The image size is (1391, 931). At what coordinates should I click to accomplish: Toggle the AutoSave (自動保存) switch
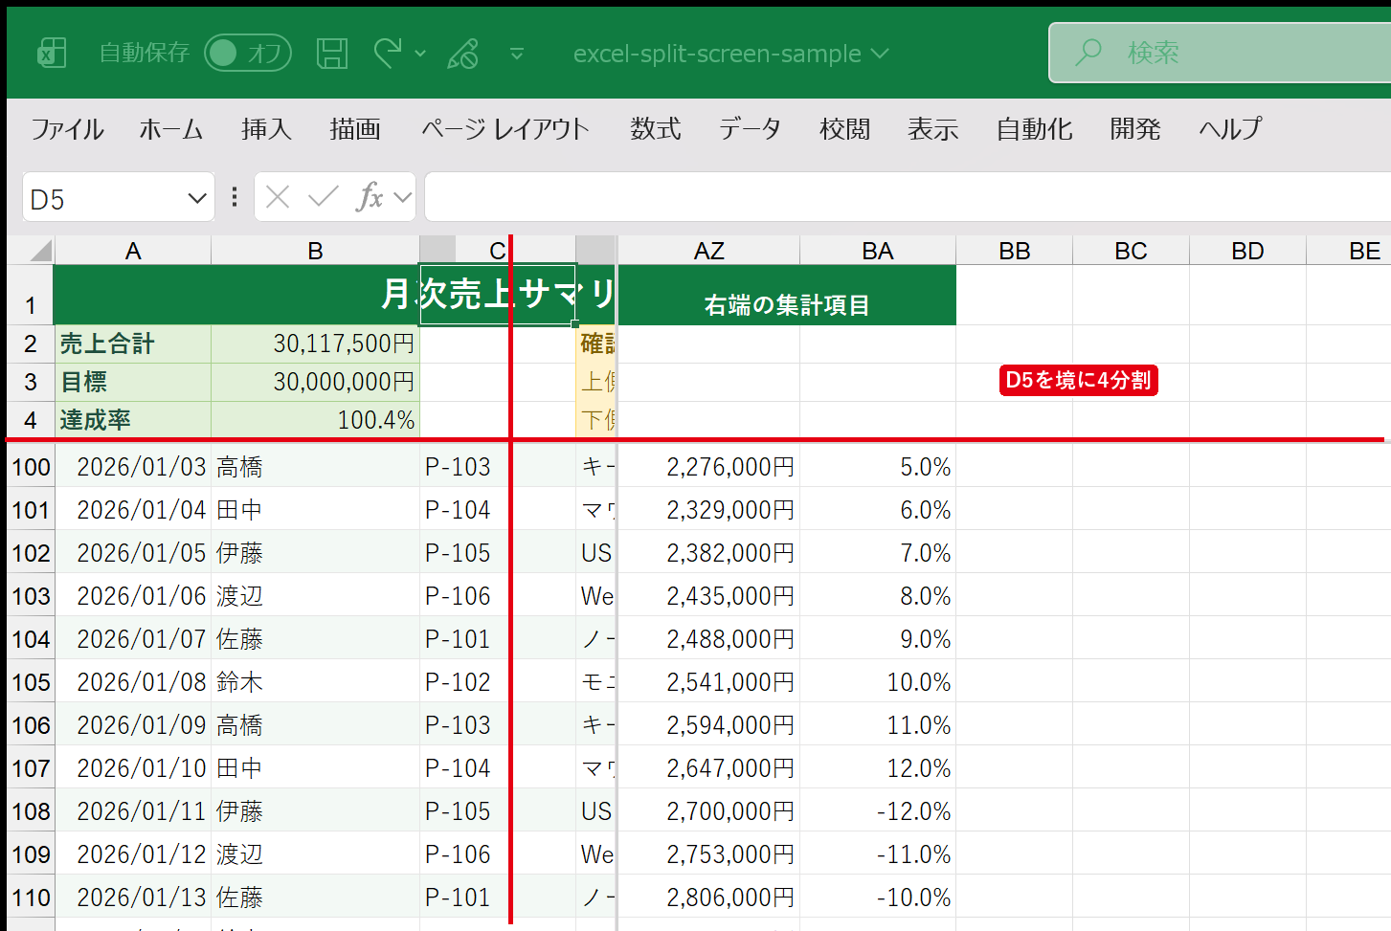point(248,53)
